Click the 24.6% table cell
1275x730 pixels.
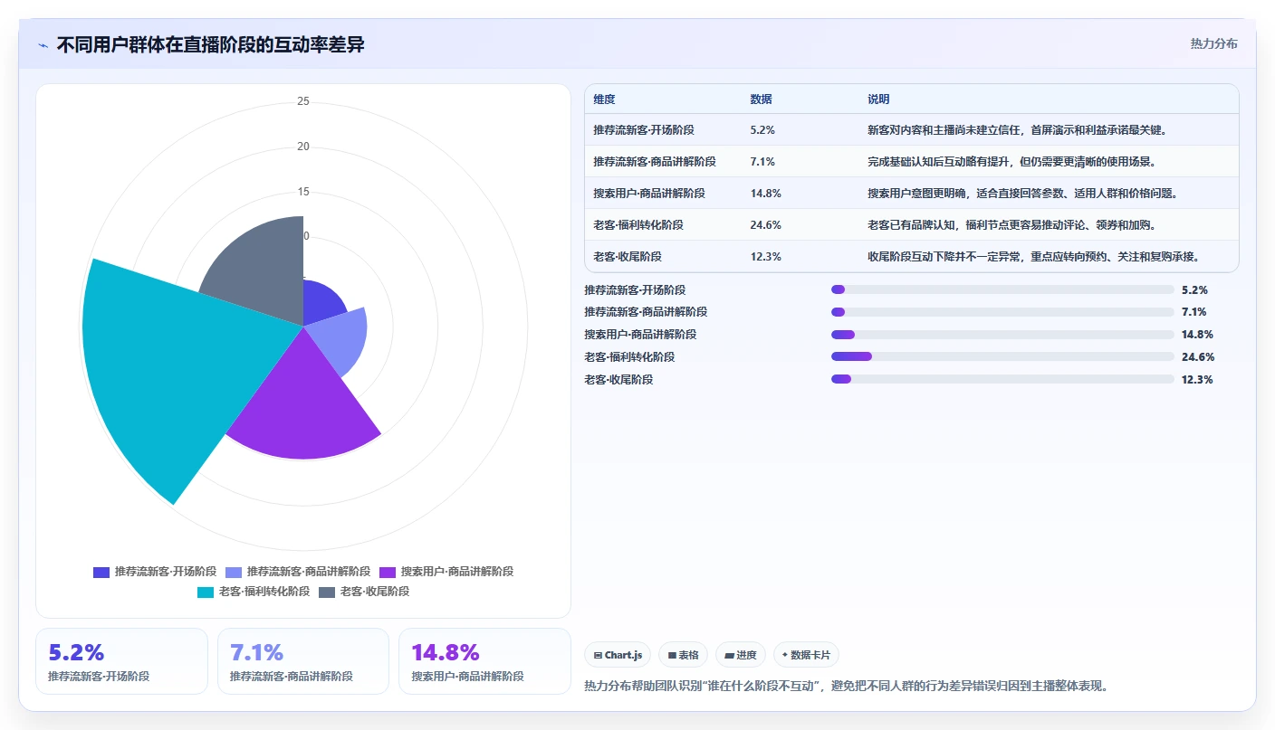point(765,225)
